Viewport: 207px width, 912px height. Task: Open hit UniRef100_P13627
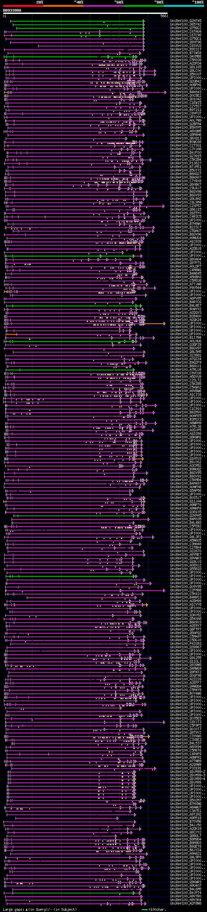click(x=186, y=163)
